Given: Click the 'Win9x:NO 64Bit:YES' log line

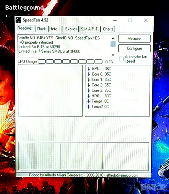Looking at the screenshot, I should pos(59,38).
